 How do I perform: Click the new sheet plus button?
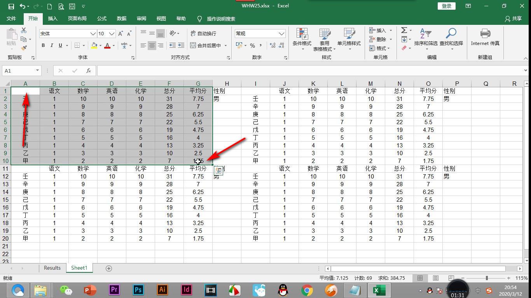(x=109, y=268)
